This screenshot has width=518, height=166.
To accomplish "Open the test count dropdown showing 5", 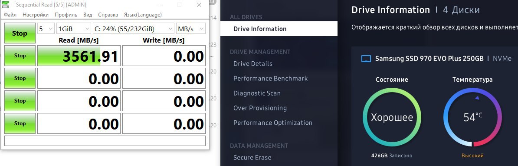I will [46, 29].
